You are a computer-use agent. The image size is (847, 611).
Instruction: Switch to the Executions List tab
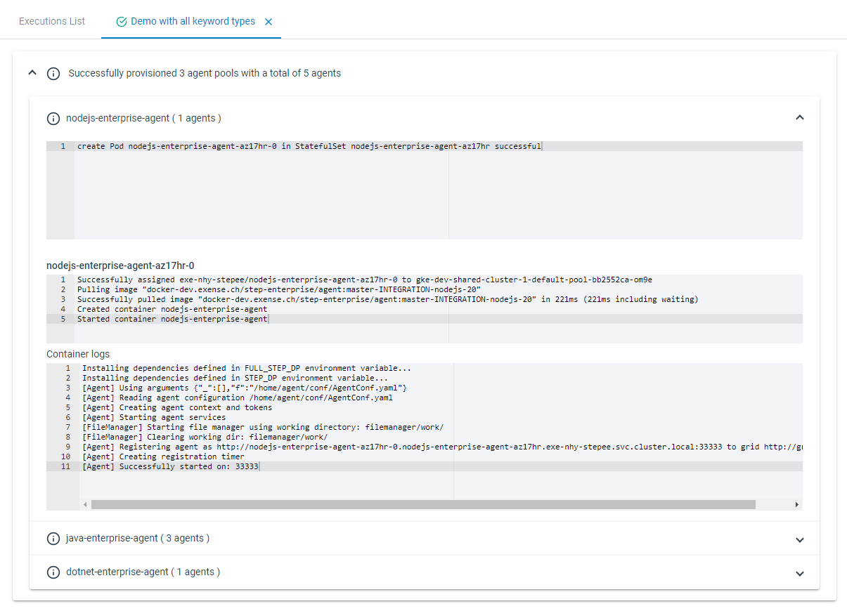(x=52, y=21)
